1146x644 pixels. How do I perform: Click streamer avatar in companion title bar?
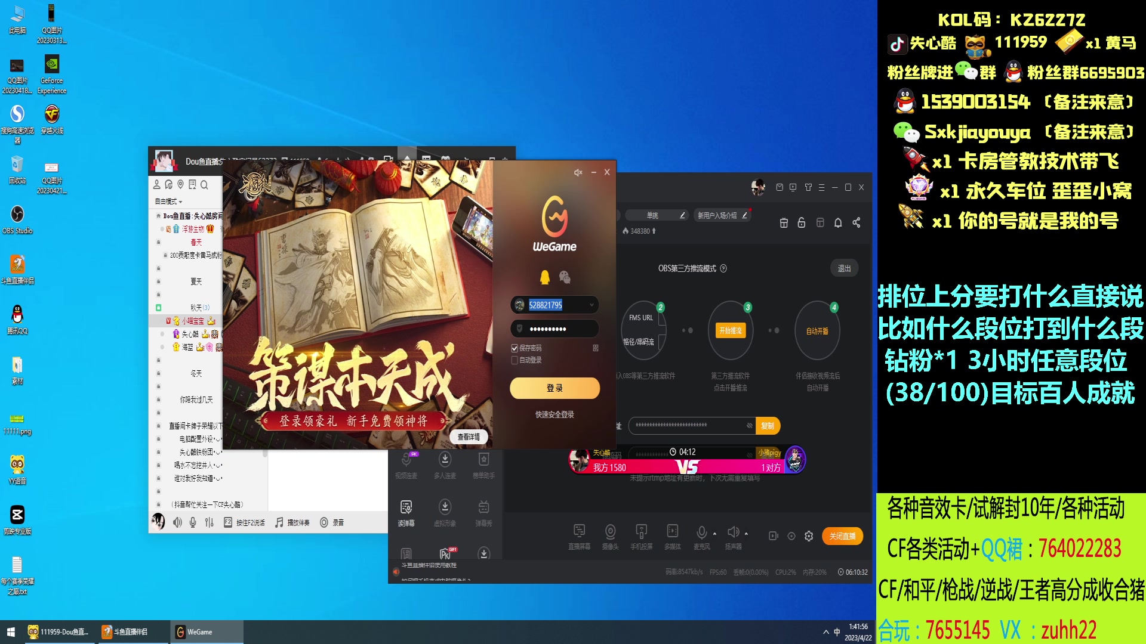759,187
